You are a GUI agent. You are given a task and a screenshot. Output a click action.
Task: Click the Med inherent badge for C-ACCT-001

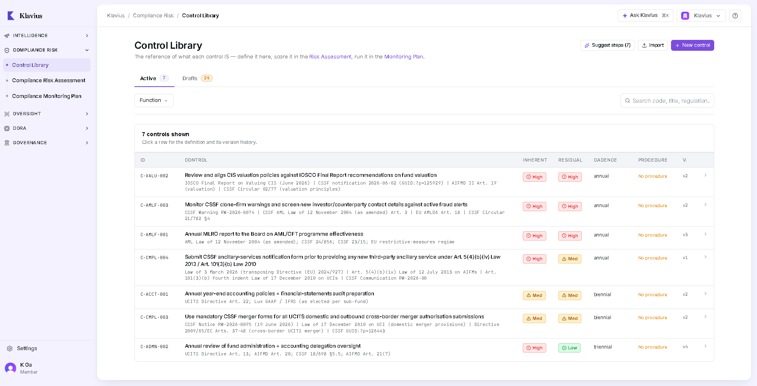[534, 295]
